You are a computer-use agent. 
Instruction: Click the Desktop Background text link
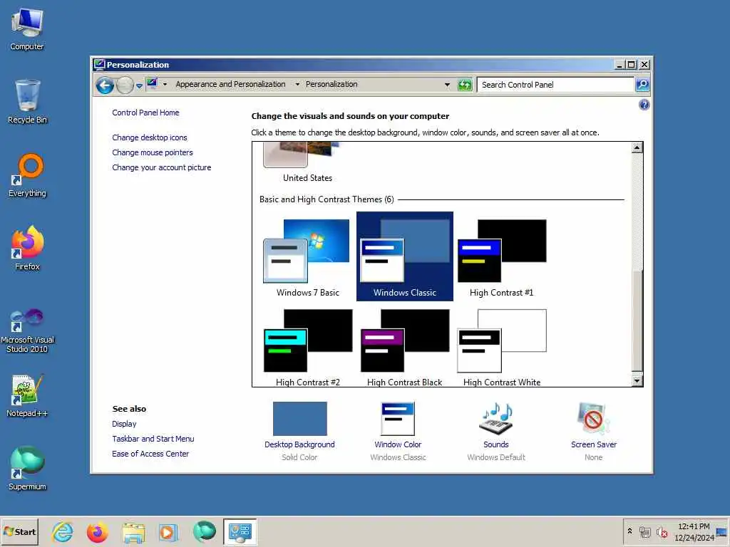point(299,444)
